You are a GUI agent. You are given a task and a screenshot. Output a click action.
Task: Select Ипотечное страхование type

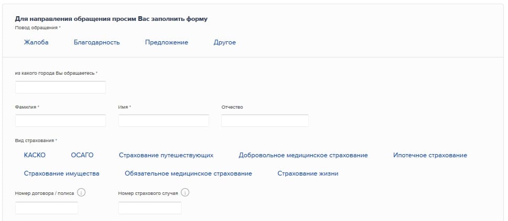pos(430,155)
